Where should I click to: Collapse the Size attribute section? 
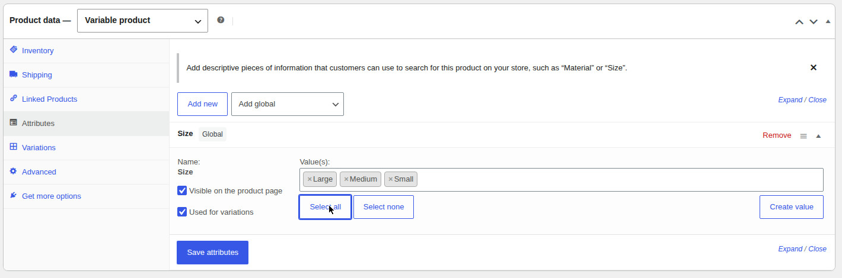click(818, 136)
